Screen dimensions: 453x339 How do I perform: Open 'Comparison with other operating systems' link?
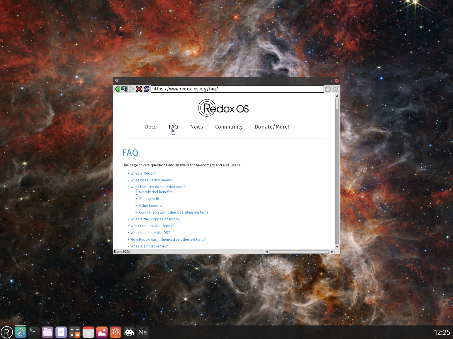click(x=174, y=212)
